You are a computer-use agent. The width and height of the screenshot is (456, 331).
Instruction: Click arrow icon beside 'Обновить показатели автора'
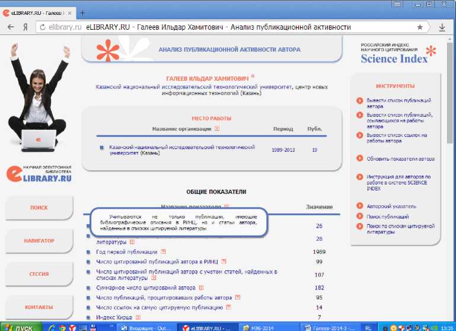(x=360, y=158)
